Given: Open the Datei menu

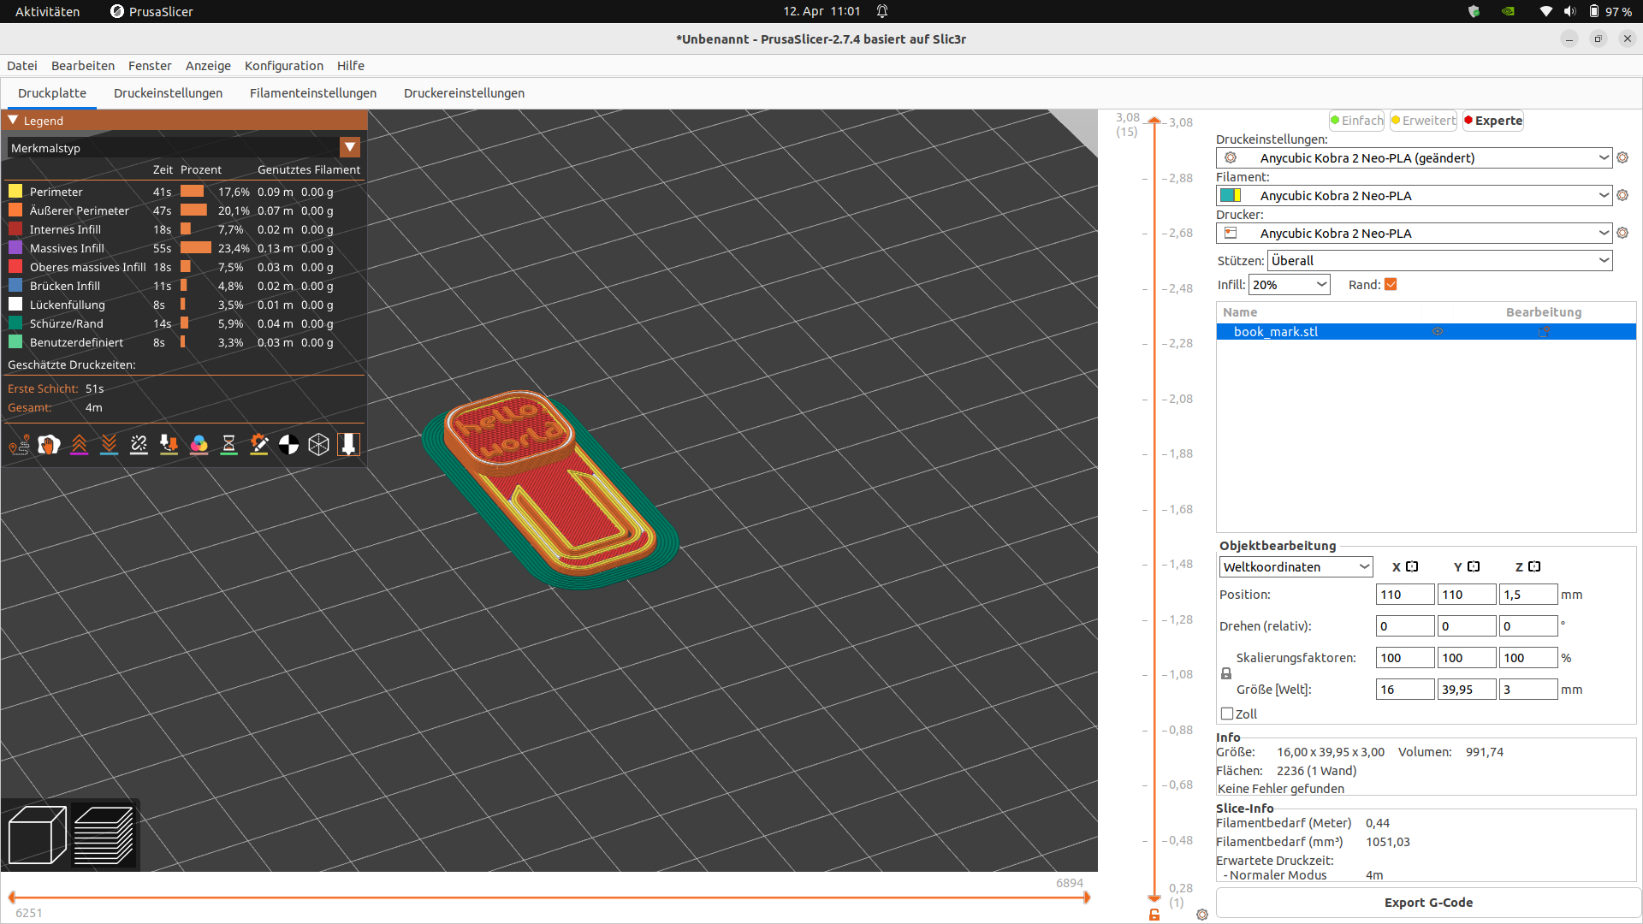Looking at the screenshot, I should (x=22, y=66).
